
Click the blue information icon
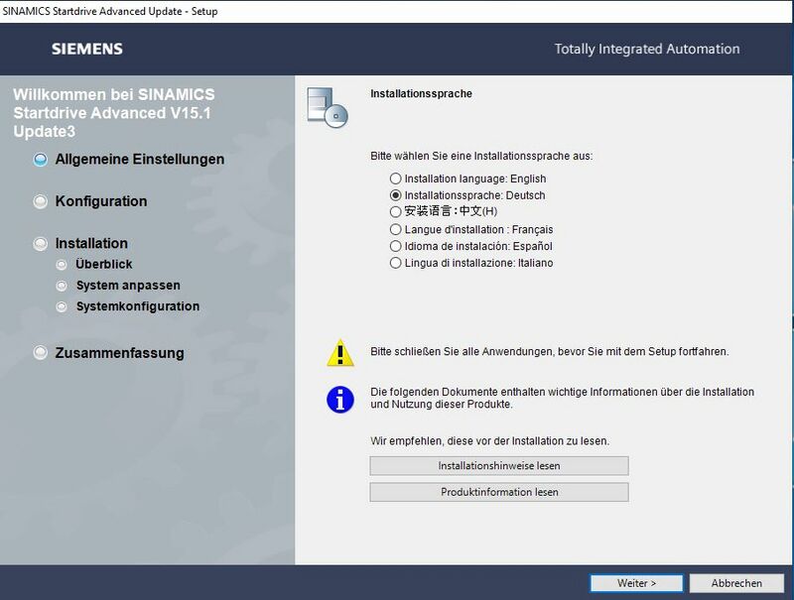(x=340, y=399)
